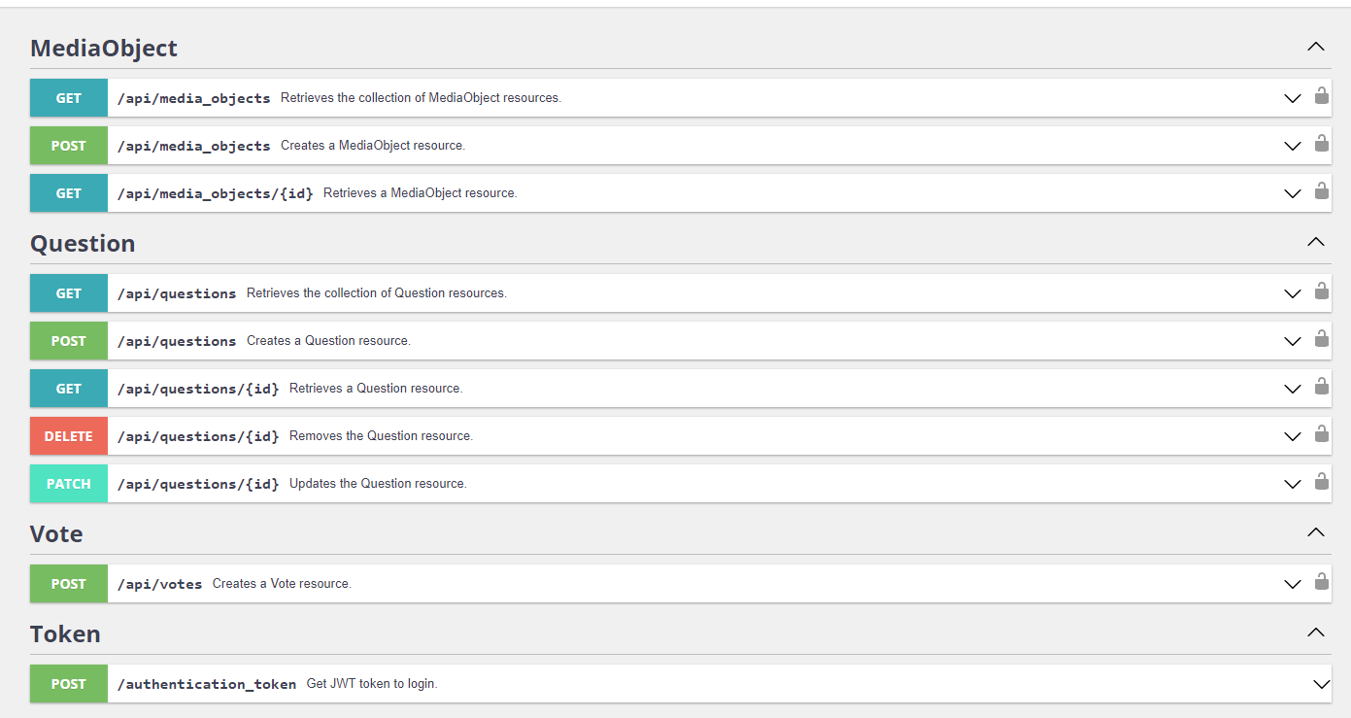Click lock icon on GET /api/questions collection row
The image size is (1351, 718).
[x=1322, y=291]
